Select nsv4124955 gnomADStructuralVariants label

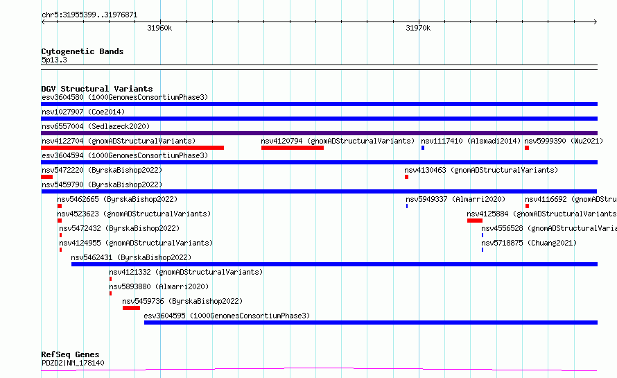click(x=136, y=243)
